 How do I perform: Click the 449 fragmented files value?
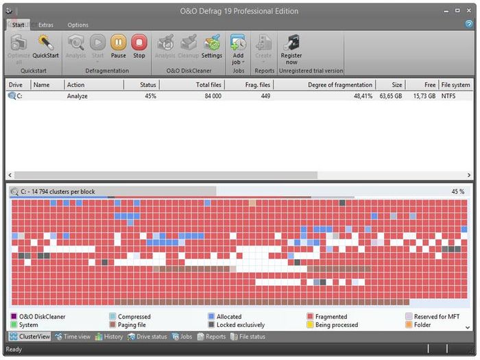[265, 96]
